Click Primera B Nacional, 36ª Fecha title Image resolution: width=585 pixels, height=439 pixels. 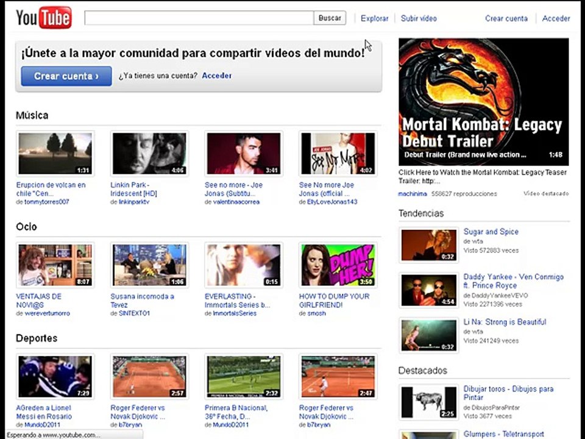[x=236, y=412]
